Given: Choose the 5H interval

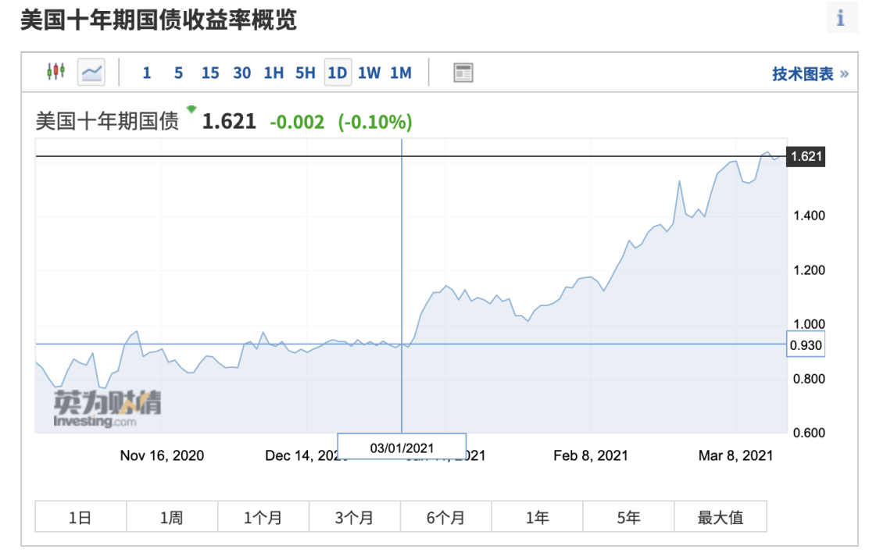Looking at the screenshot, I should [x=306, y=73].
